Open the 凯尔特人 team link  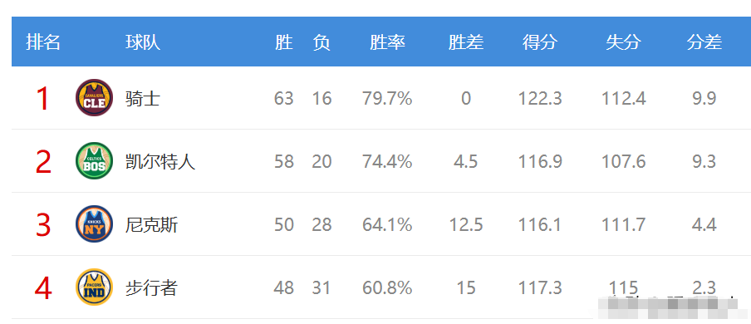point(160,161)
